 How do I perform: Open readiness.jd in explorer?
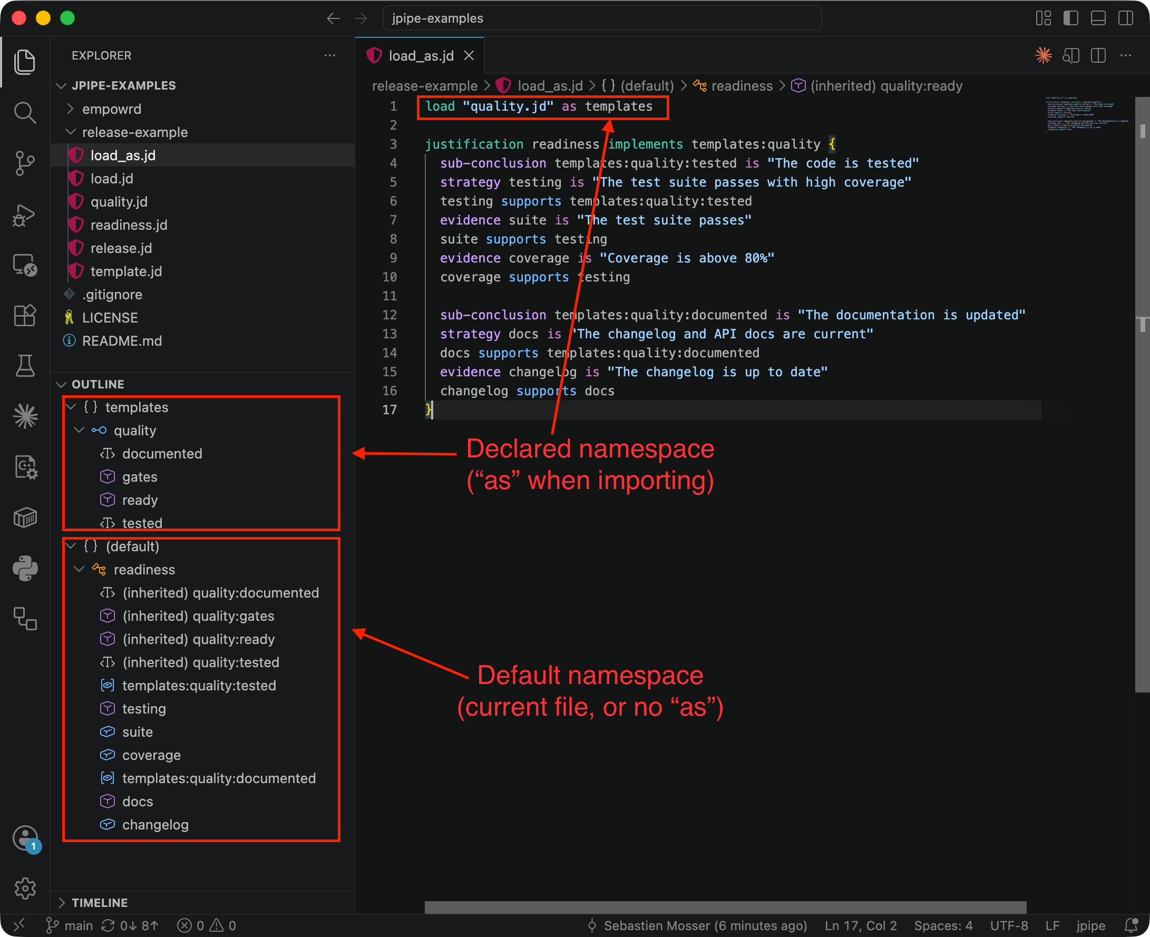point(129,225)
